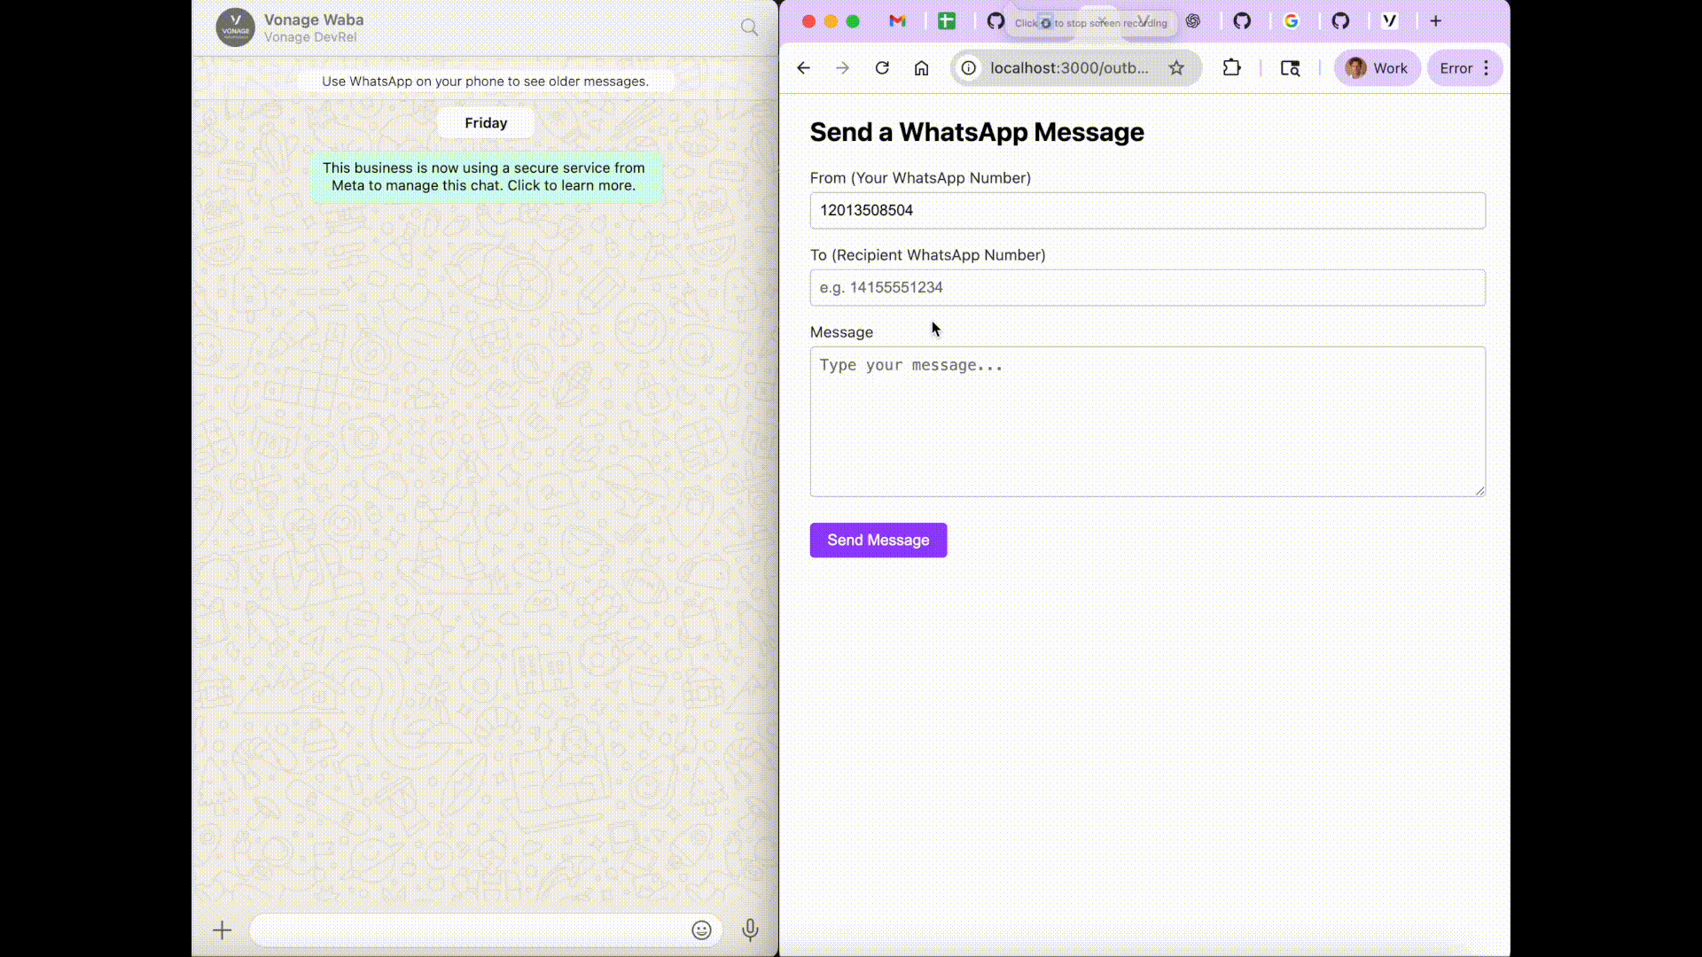Bookmark the page using the star icon

tap(1175, 67)
